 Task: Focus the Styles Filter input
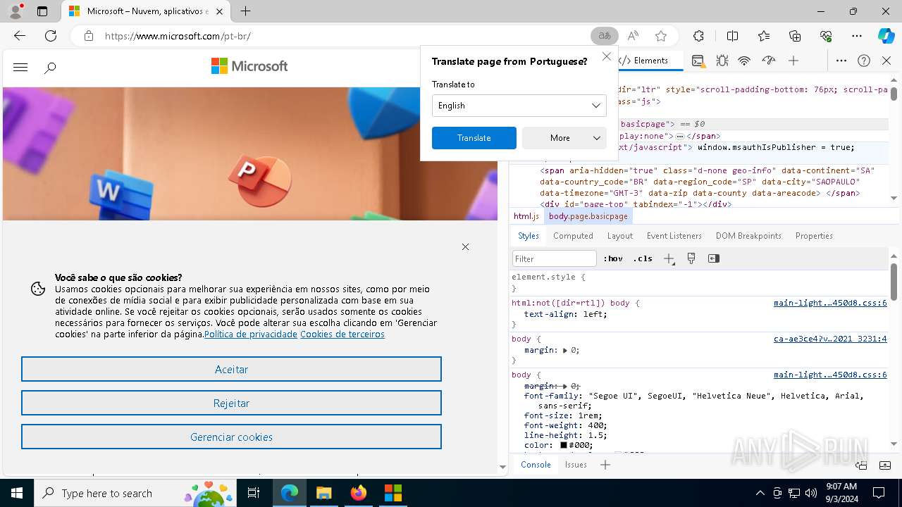pyautogui.click(x=555, y=258)
